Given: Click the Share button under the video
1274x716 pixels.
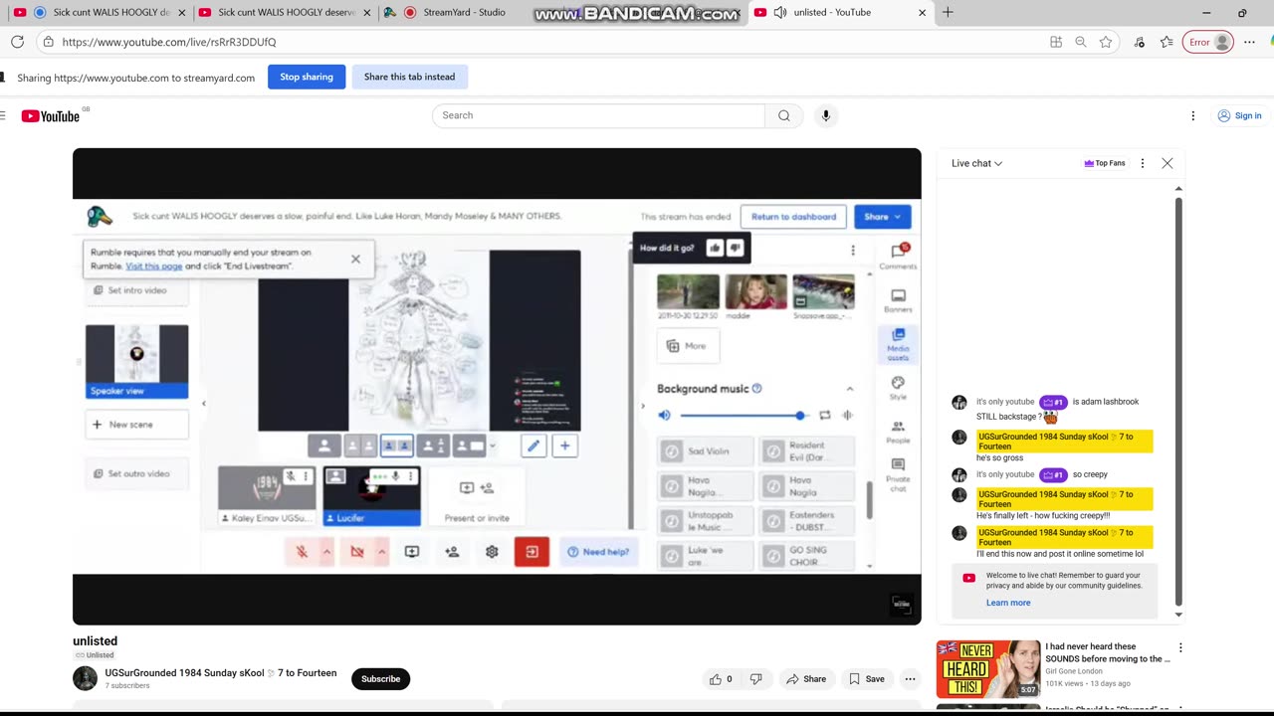Looking at the screenshot, I should (x=806, y=679).
